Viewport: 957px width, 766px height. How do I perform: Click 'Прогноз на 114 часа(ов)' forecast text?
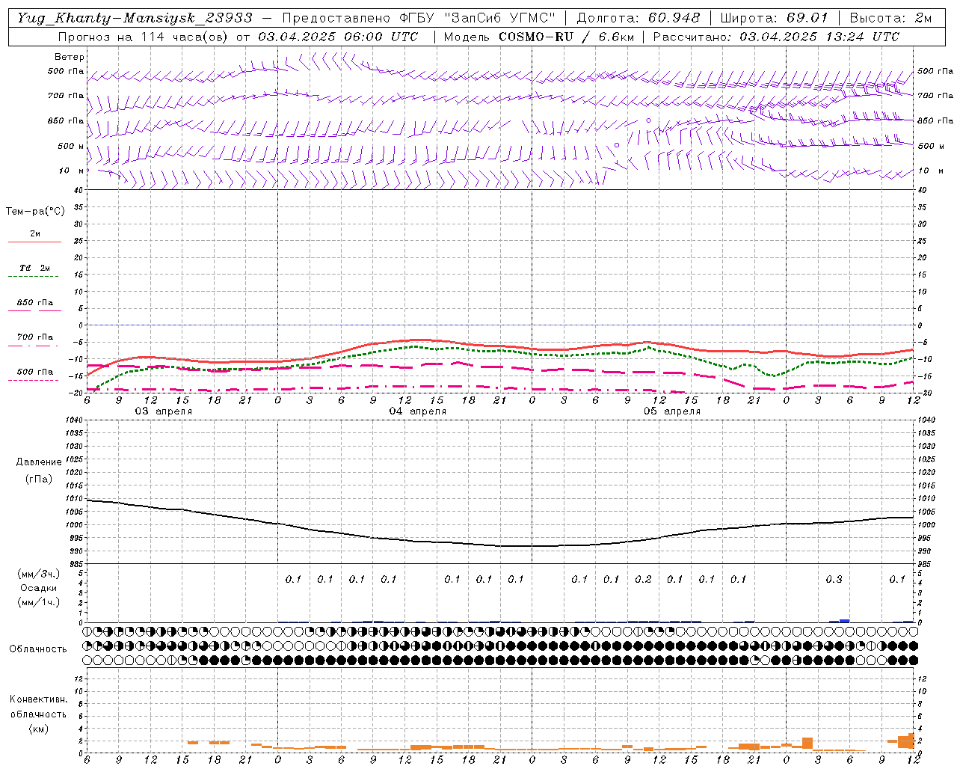click(x=144, y=37)
